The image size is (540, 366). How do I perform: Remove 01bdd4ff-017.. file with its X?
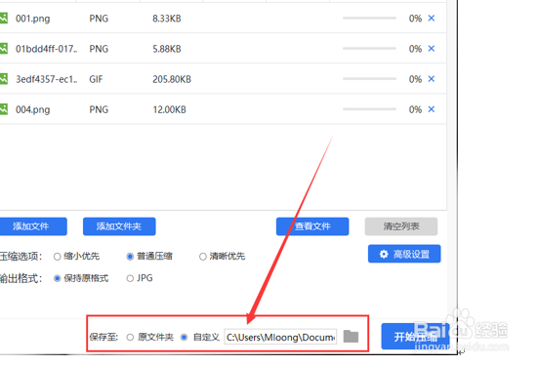pyautogui.click(x=432, y=48)
